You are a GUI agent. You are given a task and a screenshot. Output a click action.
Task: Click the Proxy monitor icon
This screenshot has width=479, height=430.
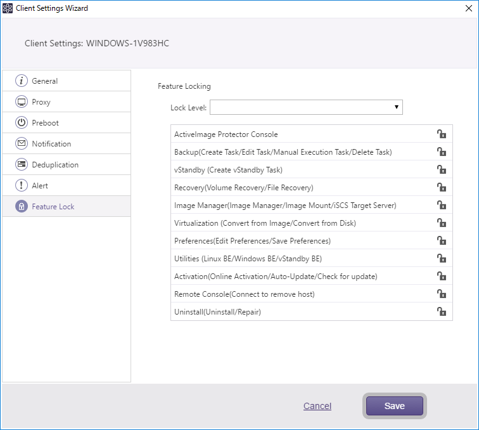coord(22,102)
